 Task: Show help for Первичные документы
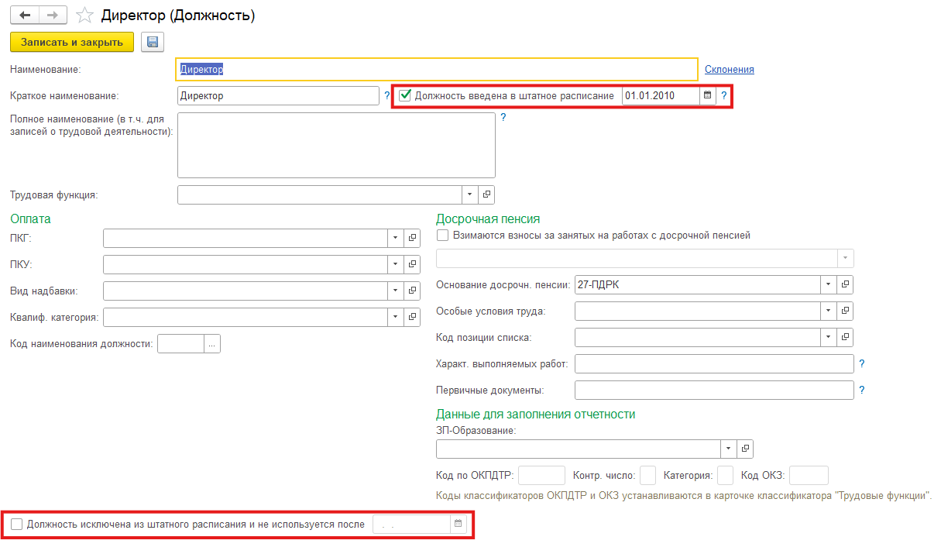(x=861, y=391)
